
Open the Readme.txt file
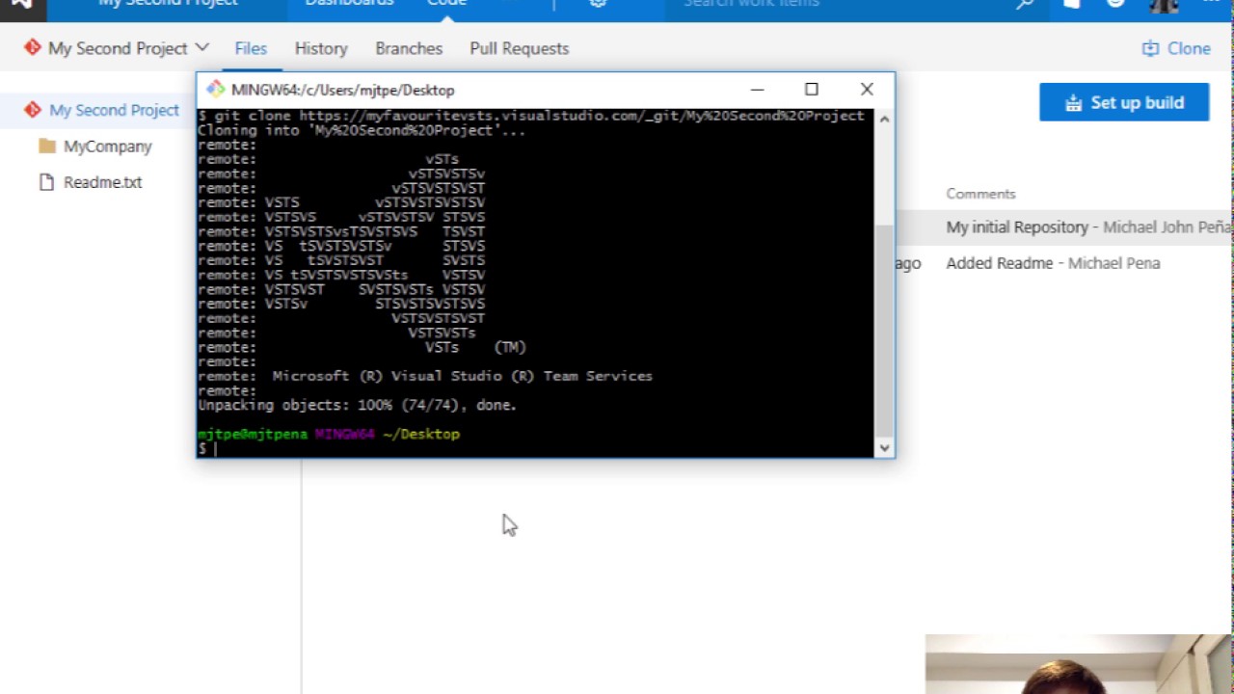coord(102,182)
